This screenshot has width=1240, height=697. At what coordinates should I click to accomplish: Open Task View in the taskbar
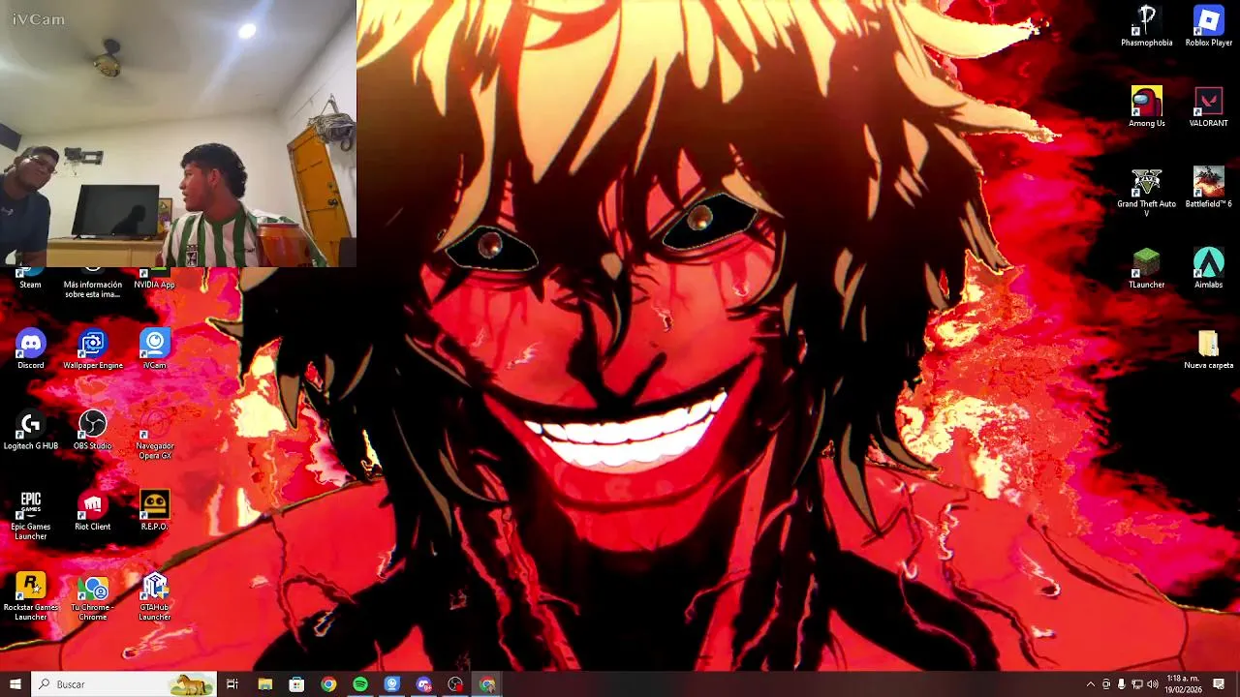[232, 684]
